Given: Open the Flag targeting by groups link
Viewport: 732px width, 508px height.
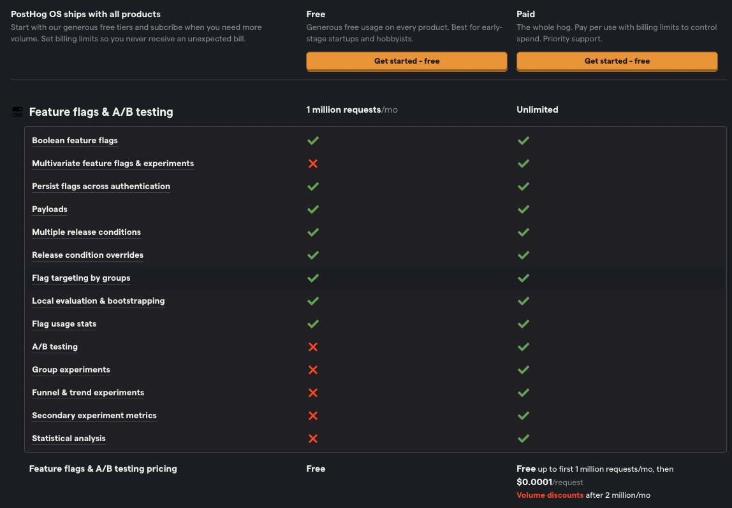Looking at the screenshot, I should click(81, 278).
